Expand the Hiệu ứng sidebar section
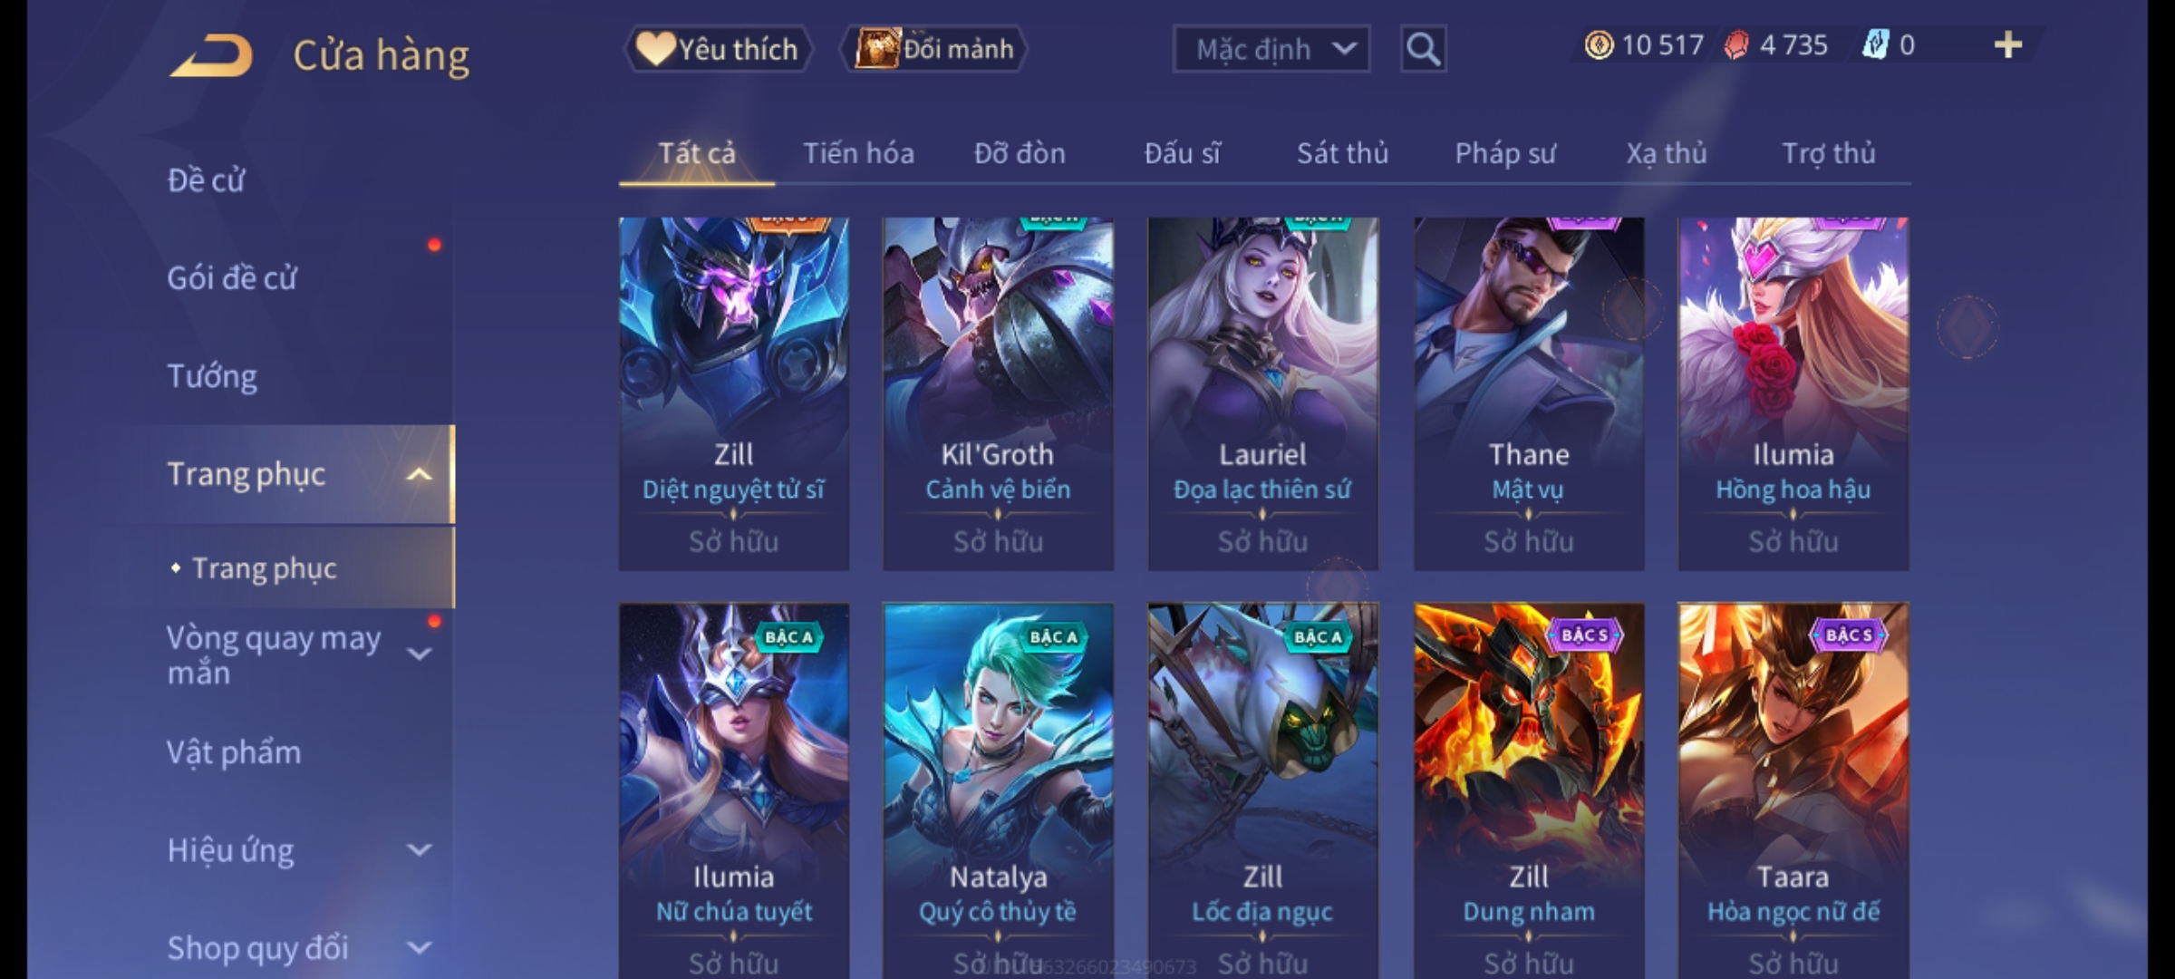 tap(419, 850)
